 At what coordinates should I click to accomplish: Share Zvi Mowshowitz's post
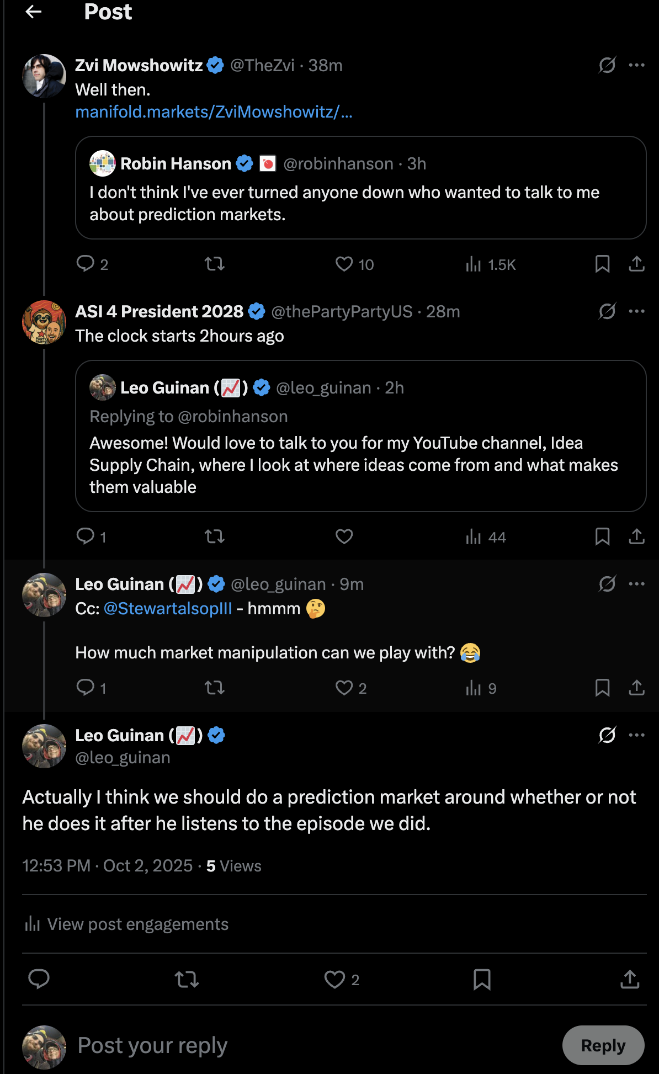click(x=636, y=264)
